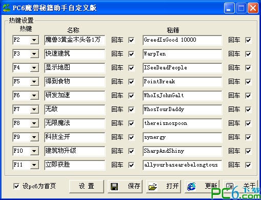The image size is (261, 200).
Task: Toggle name 回车 checkbox in F6 row
Action: coord(131,96)
